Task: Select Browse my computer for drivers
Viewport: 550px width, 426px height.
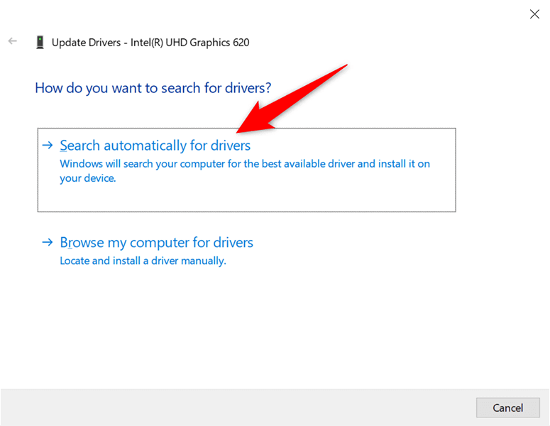Action: tap(156, 243)
